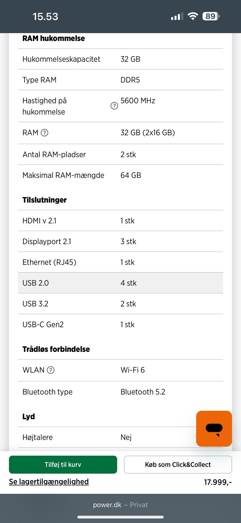Select the highlighted USB 2.0 row

[x=120, y=283]
